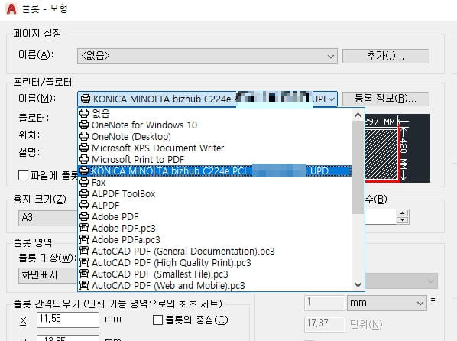Open disabled scale dropdown above mm units

click(401, 281)
